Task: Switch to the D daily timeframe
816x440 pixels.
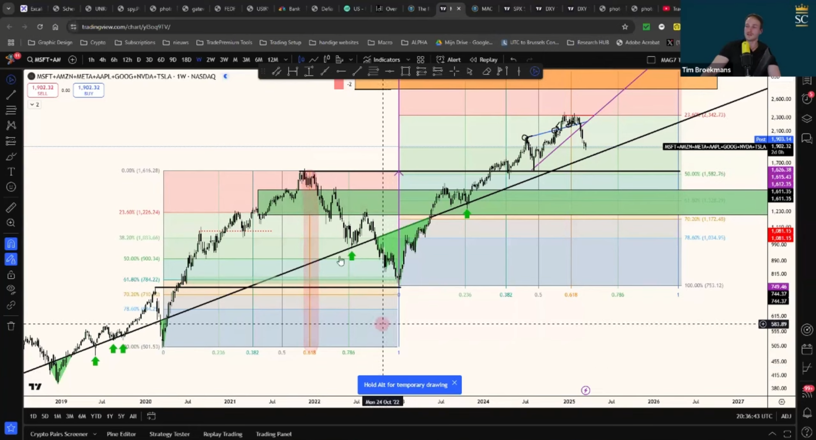Action: [139, 59]
